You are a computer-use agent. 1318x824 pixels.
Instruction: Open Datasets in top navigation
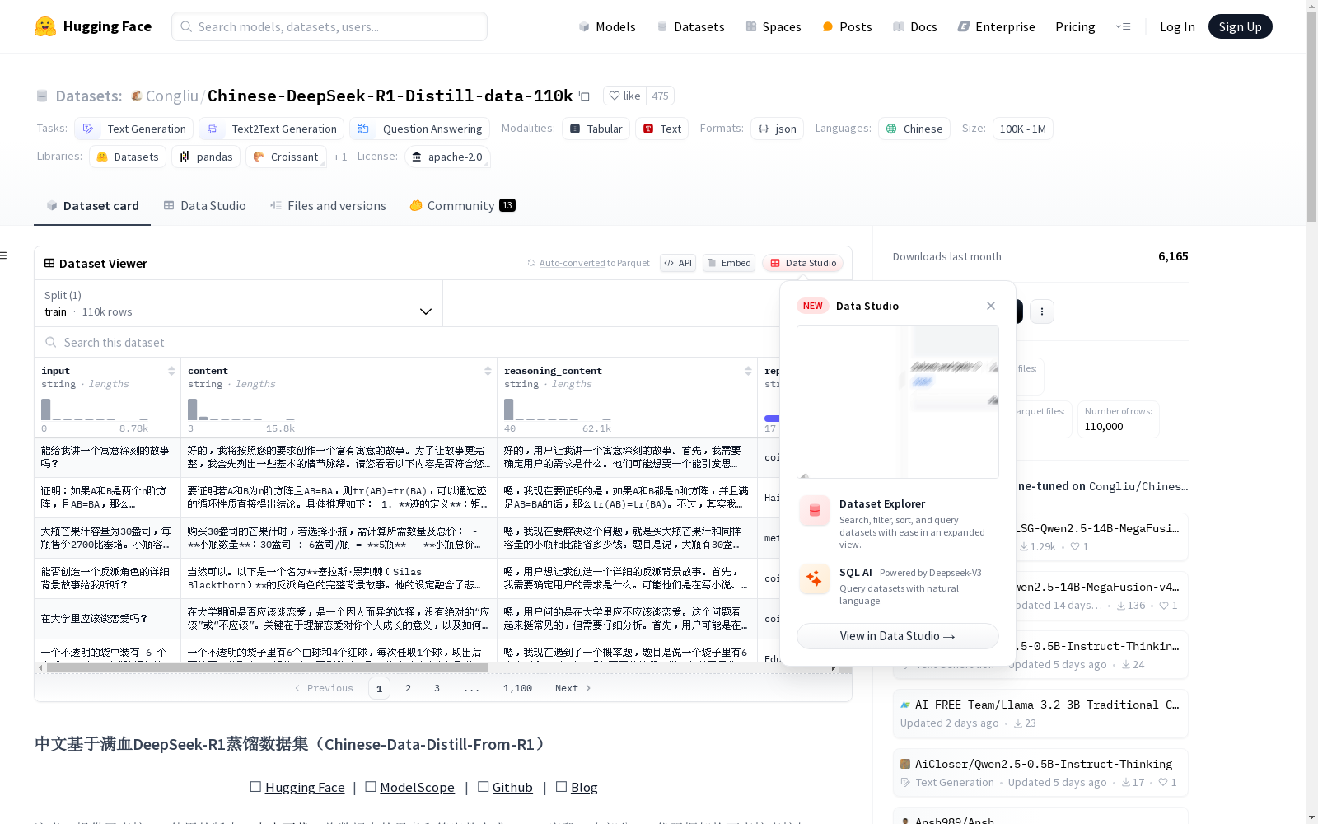click(690, 26)
